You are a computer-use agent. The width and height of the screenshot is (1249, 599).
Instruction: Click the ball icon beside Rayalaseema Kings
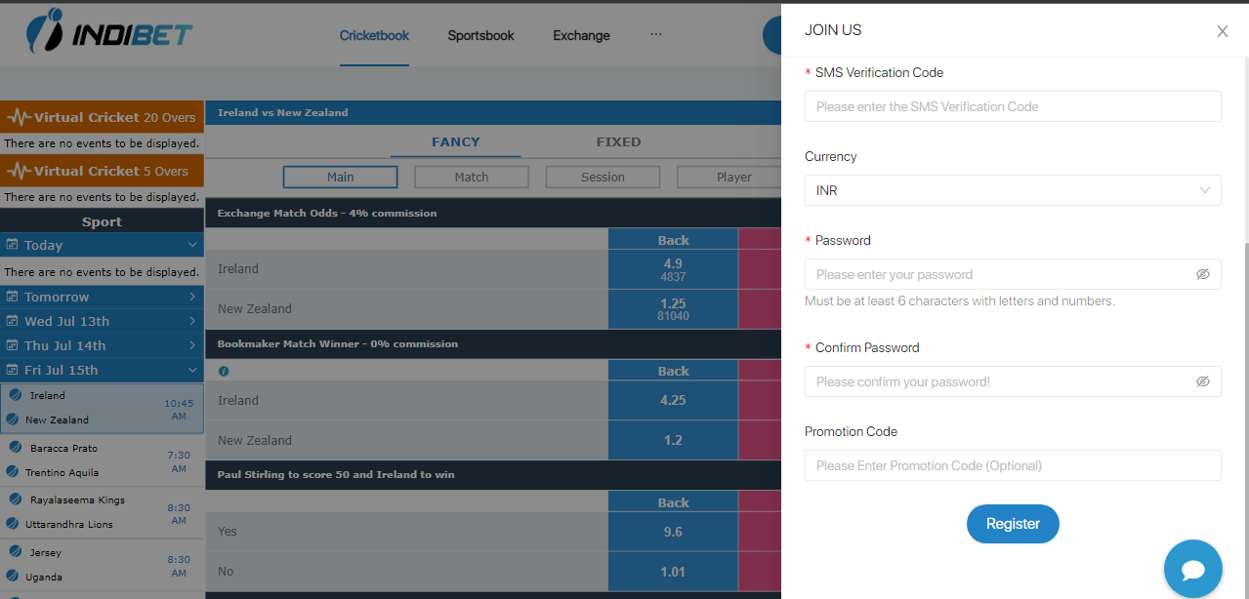pos(16,499)
